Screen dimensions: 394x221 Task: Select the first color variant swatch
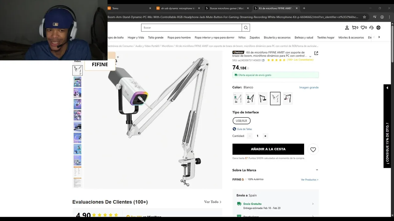coord(237,99)
